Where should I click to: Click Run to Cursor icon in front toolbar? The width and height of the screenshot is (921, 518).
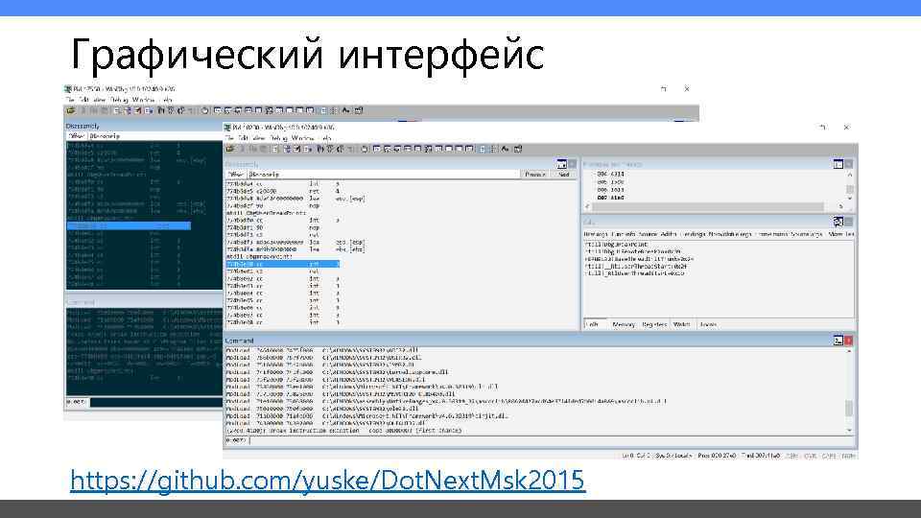coord(350,150)
